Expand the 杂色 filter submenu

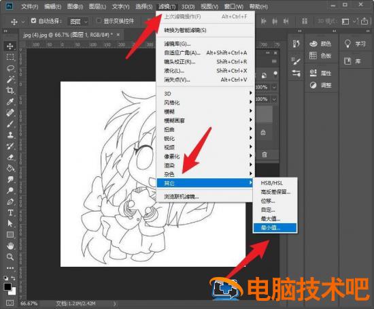205,174
